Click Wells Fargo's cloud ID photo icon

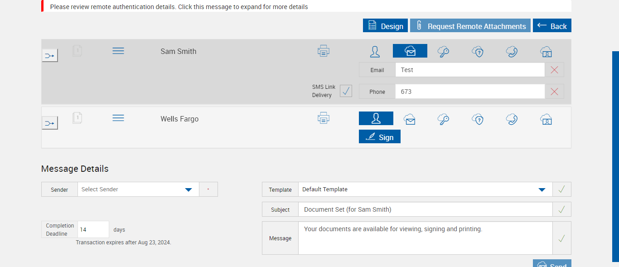click(546, 119)
